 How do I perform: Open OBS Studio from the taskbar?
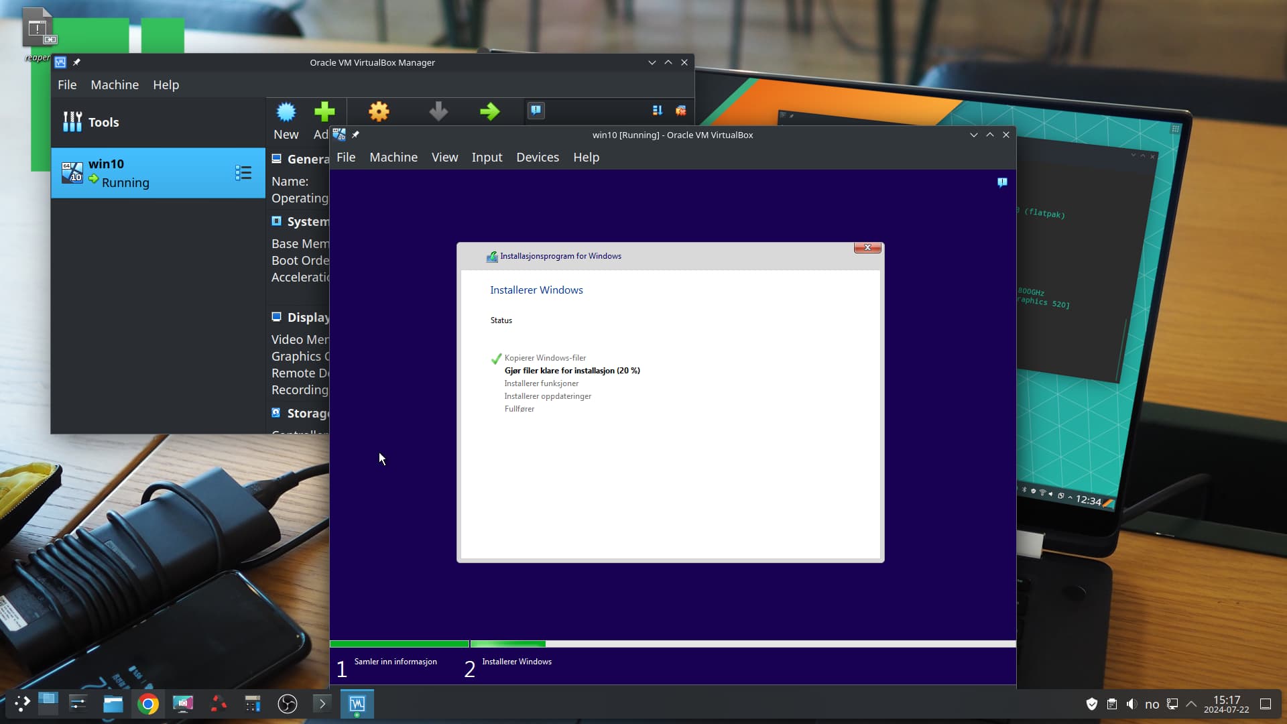(x=288, y=704)
